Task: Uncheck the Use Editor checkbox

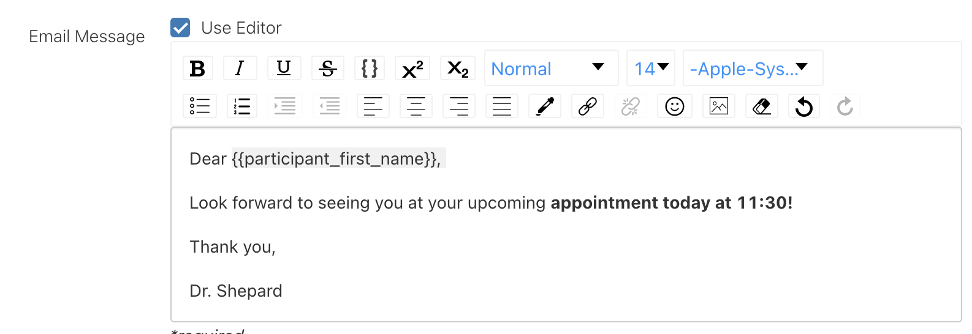Action: pos(181,28)
